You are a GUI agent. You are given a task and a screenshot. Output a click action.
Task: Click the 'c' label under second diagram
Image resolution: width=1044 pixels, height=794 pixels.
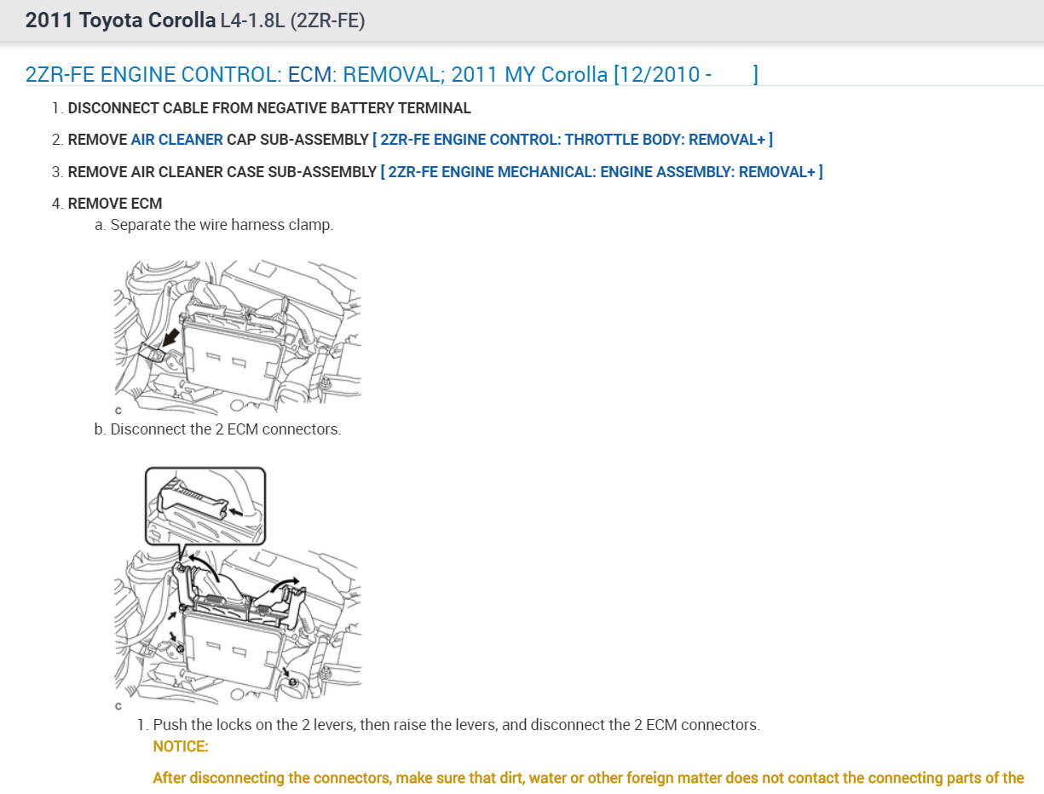[x=118, y=705]
